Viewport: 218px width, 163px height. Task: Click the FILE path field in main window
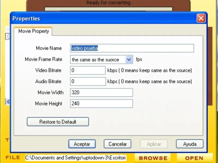76,158
